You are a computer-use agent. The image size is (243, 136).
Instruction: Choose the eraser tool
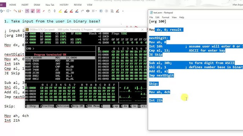pyautogui.click(x=44, y=11)
